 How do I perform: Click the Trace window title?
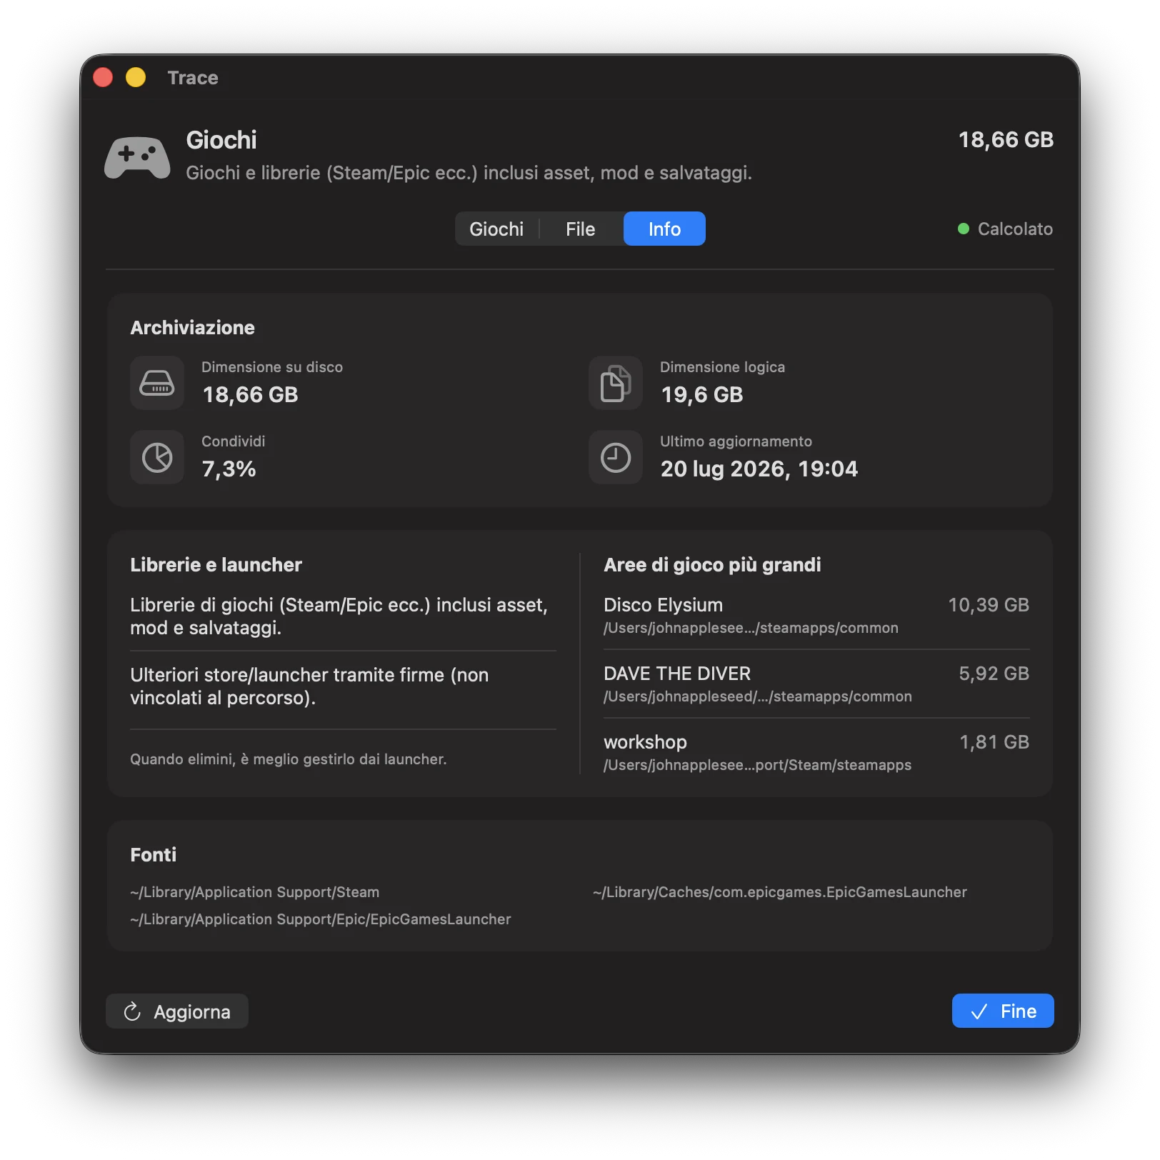tap(193, 77)
